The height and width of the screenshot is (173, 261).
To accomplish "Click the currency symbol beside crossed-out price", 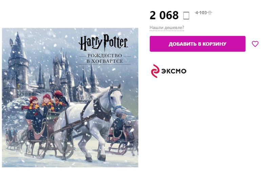I will [x=210, y=13].
